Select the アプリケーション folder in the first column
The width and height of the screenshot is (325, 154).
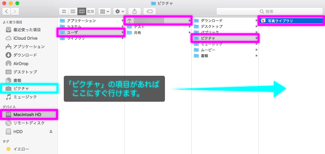click(x=91, y=21)
